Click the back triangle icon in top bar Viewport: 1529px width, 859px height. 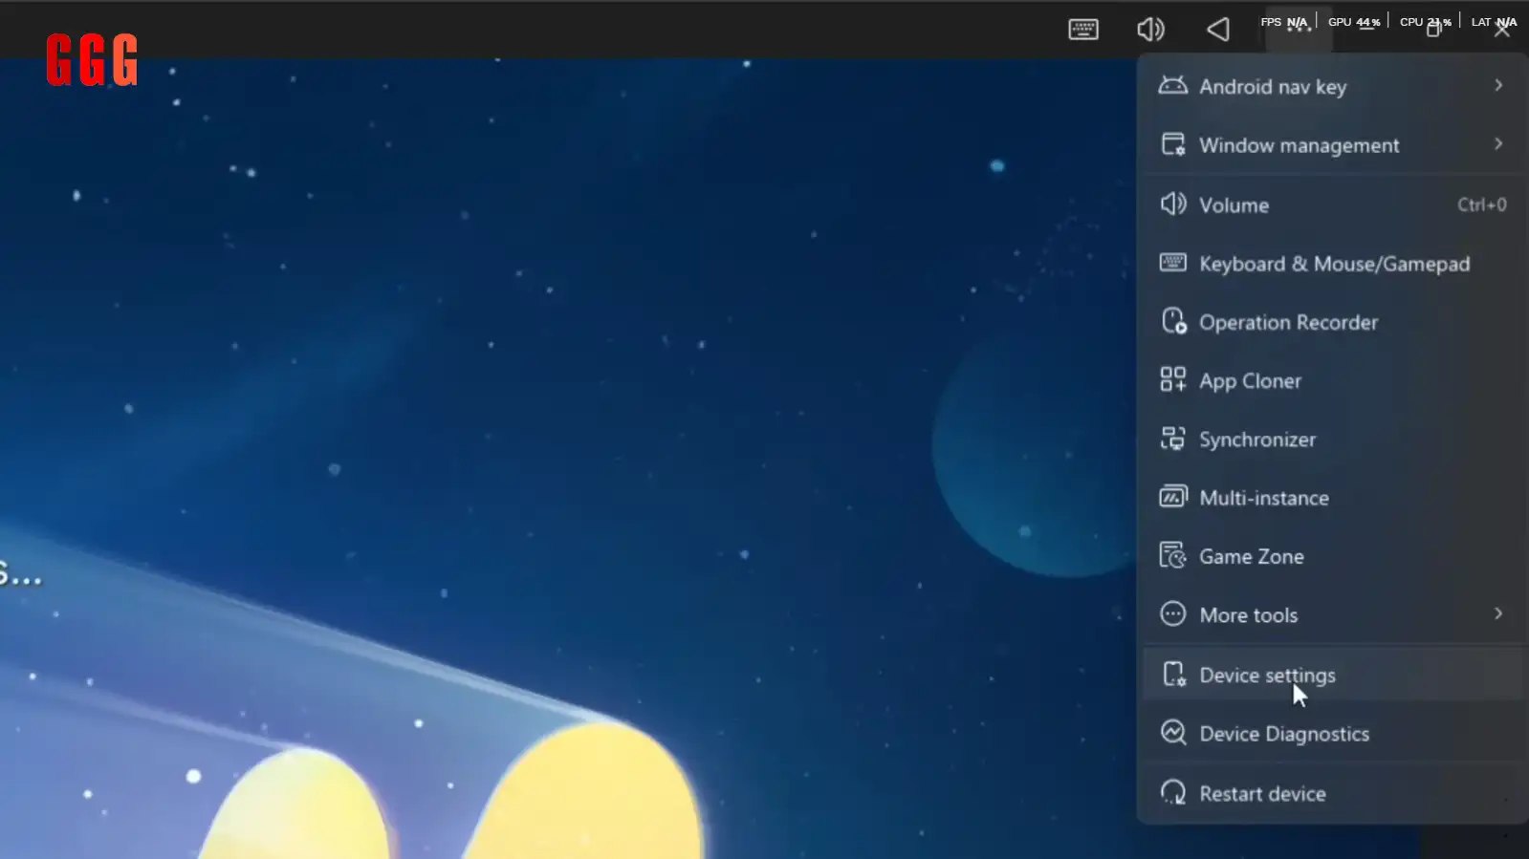(1217, 30)
